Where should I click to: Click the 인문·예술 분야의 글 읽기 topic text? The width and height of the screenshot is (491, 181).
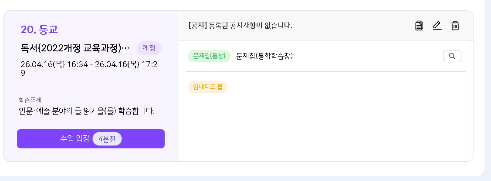click(87, 111)
